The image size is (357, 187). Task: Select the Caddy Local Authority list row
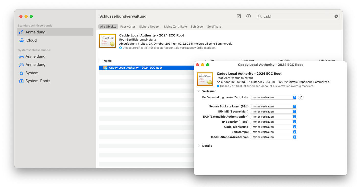click(146, 68)
